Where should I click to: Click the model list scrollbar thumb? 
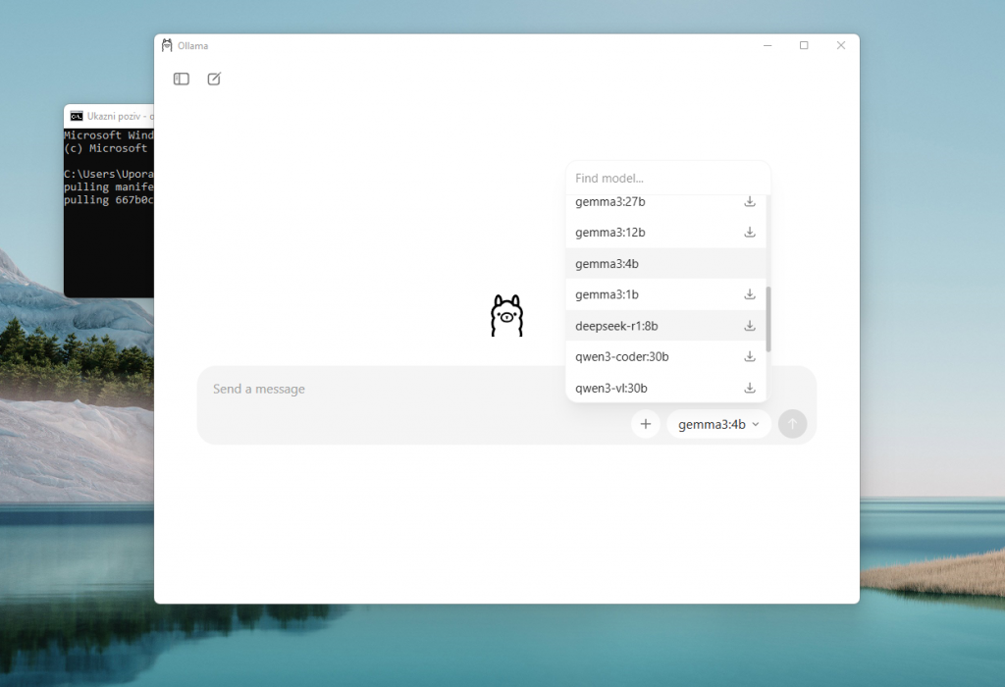[768, 319]
